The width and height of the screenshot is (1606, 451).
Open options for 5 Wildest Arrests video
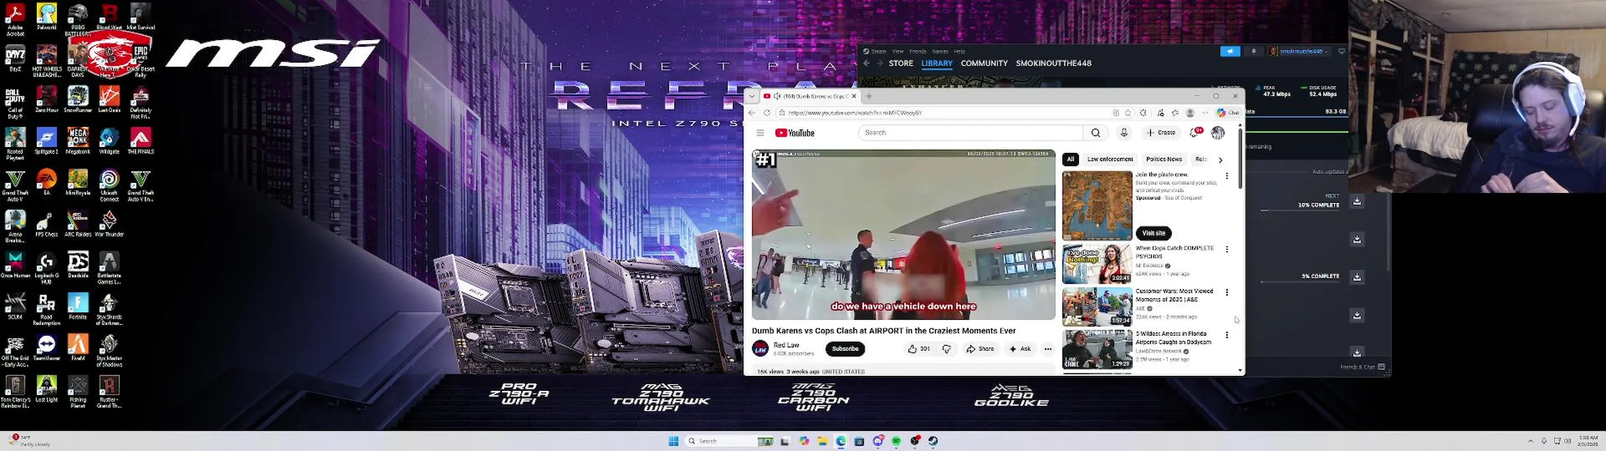[1227, 335]
